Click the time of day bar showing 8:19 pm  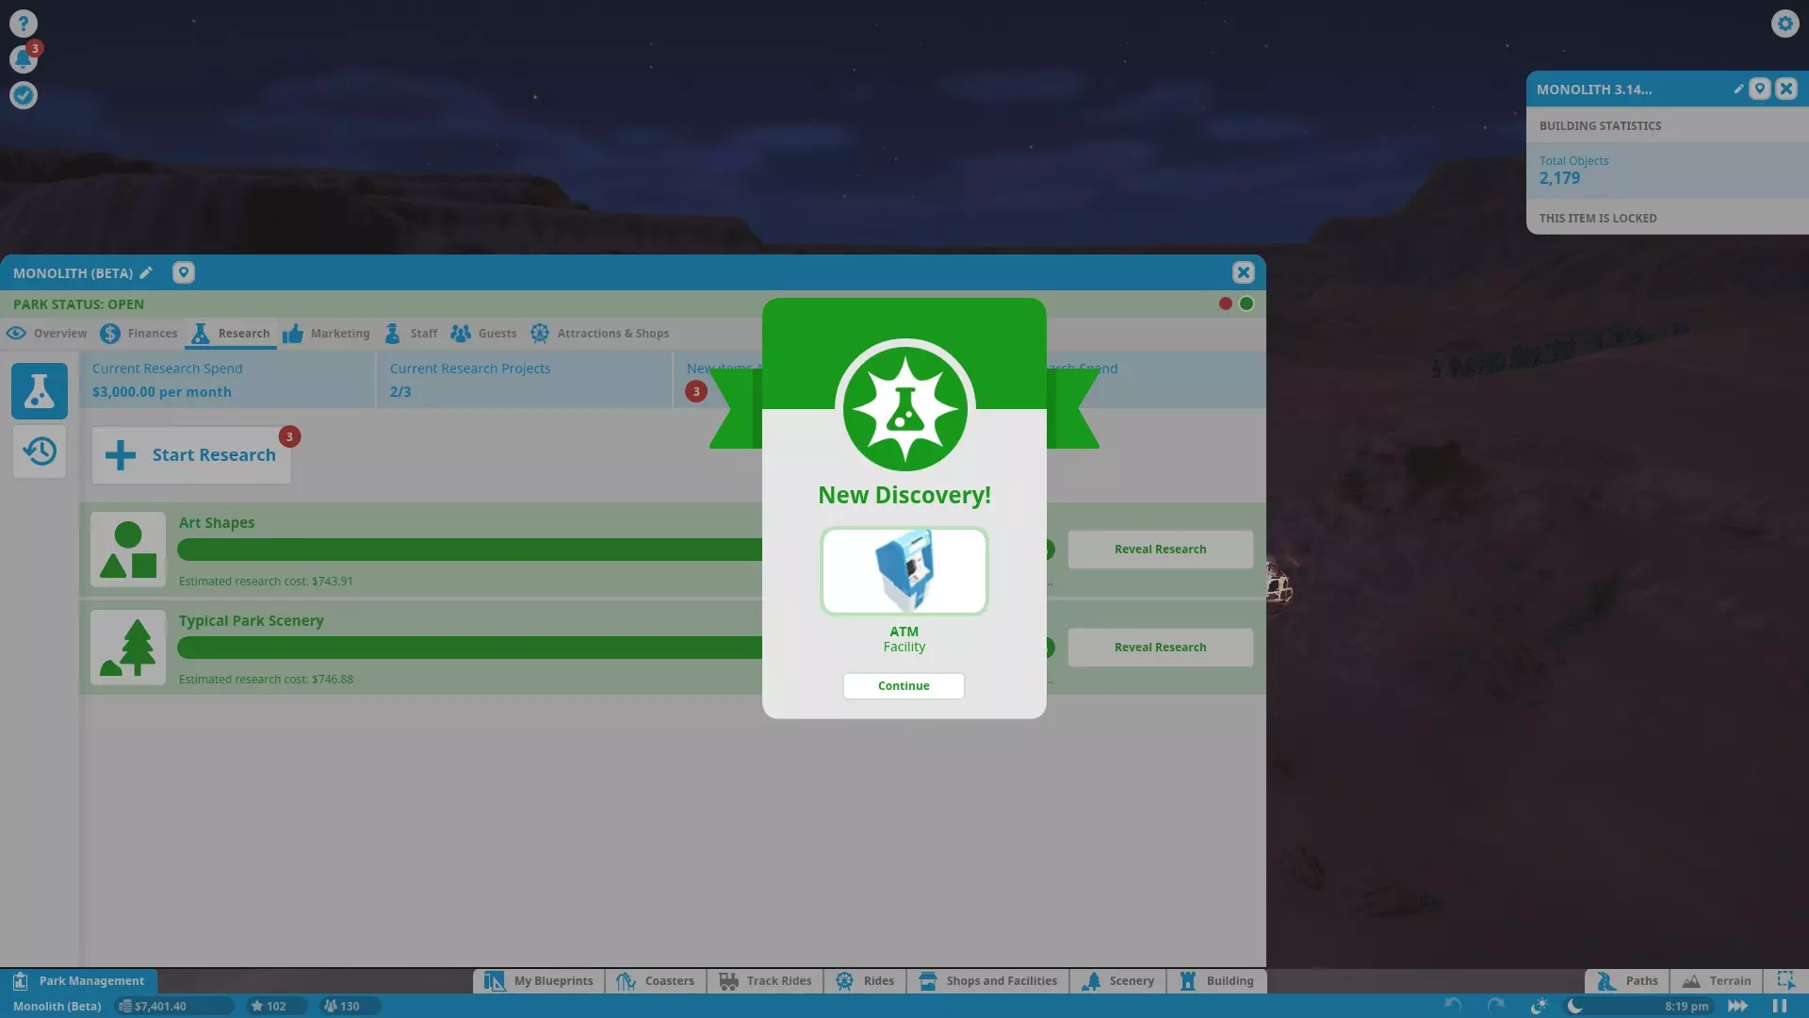tap(1638, 1006)
